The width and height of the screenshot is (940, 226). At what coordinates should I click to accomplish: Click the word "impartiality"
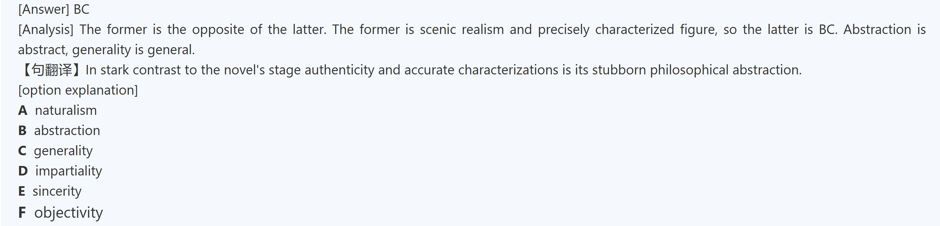pyautogui.click(x=69, y=171)
